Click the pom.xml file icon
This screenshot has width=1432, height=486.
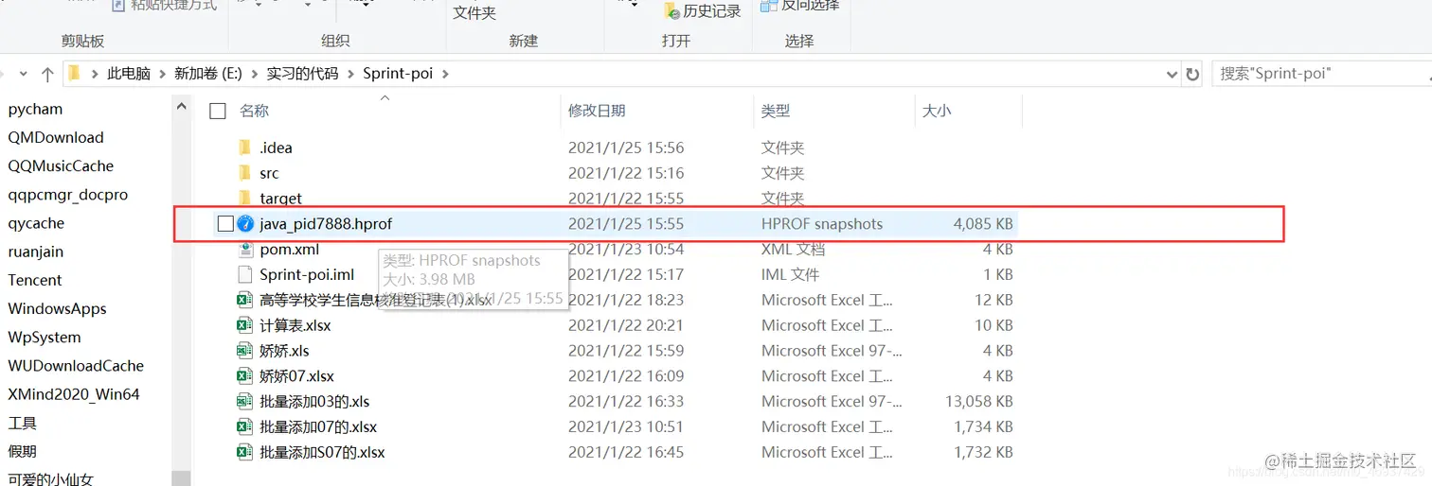245,249
